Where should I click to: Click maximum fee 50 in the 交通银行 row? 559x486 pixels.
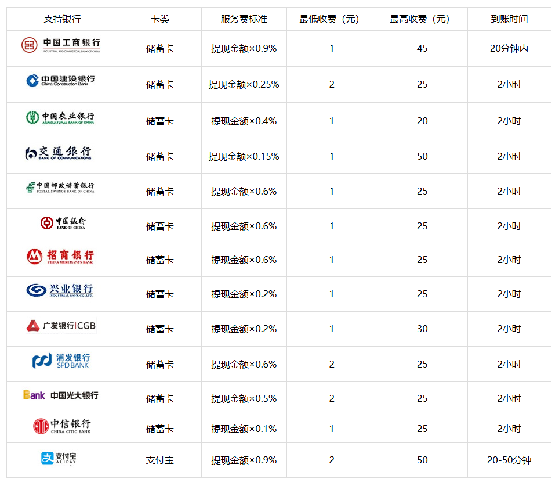(422, 156)
